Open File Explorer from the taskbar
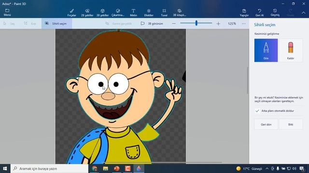This screenshot has height=173, width=309. (x=106, y=169)
